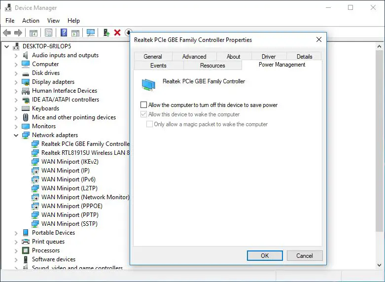The width and height of the screenshot is (385, 282).
Task: Click the Mice and other pointing devices icon
Action: [x=26, y=117]
